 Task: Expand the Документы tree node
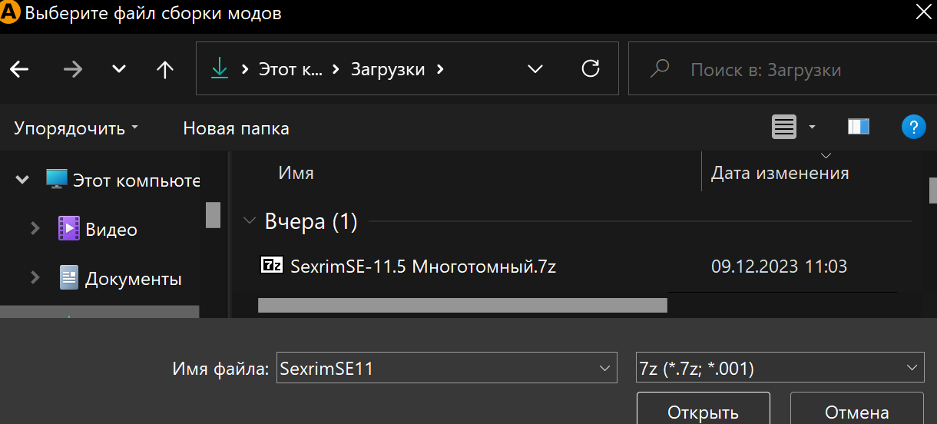[x=35, y=278]
